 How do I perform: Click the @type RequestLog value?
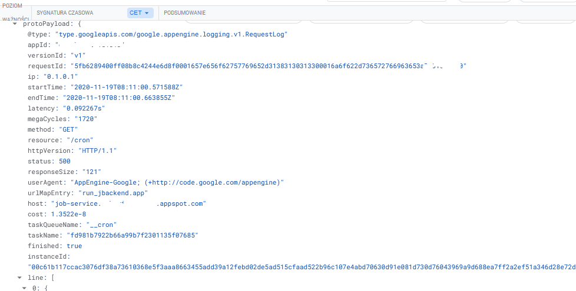[171, 35]
